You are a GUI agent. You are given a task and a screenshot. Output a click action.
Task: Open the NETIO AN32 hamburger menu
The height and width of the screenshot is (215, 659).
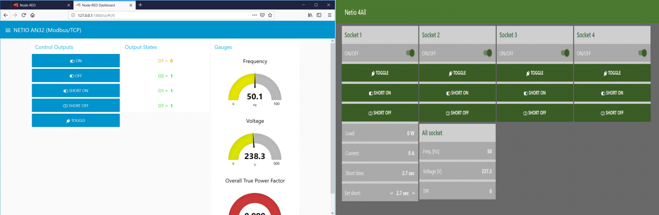point(8,30)
